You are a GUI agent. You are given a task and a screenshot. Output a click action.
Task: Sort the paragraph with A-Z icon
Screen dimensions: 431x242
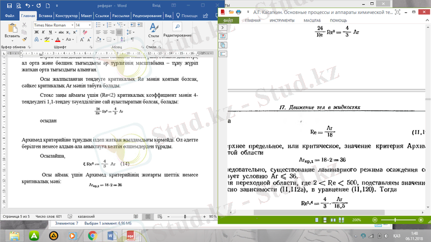coord(123,39)
